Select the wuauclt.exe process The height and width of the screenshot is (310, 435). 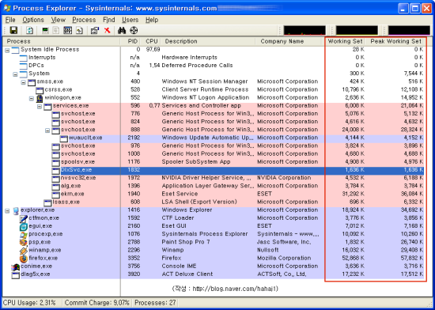(85, 138)
